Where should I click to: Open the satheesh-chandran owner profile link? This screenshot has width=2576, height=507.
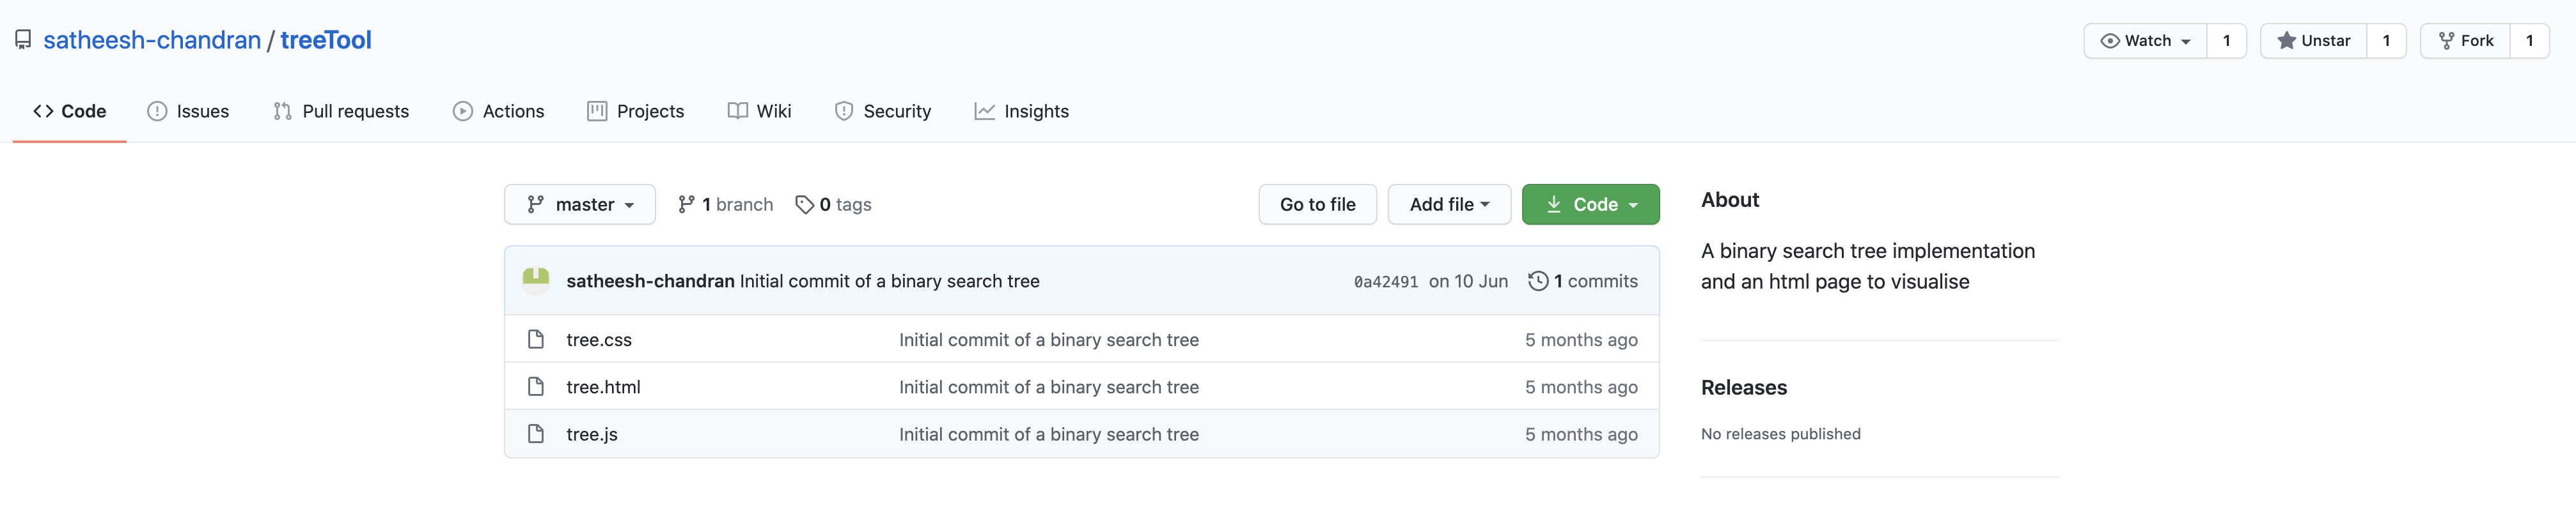click(x=152, y=40)
